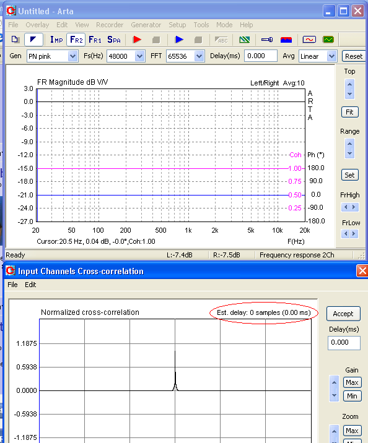Click the green curve window icon

point(328,40)
